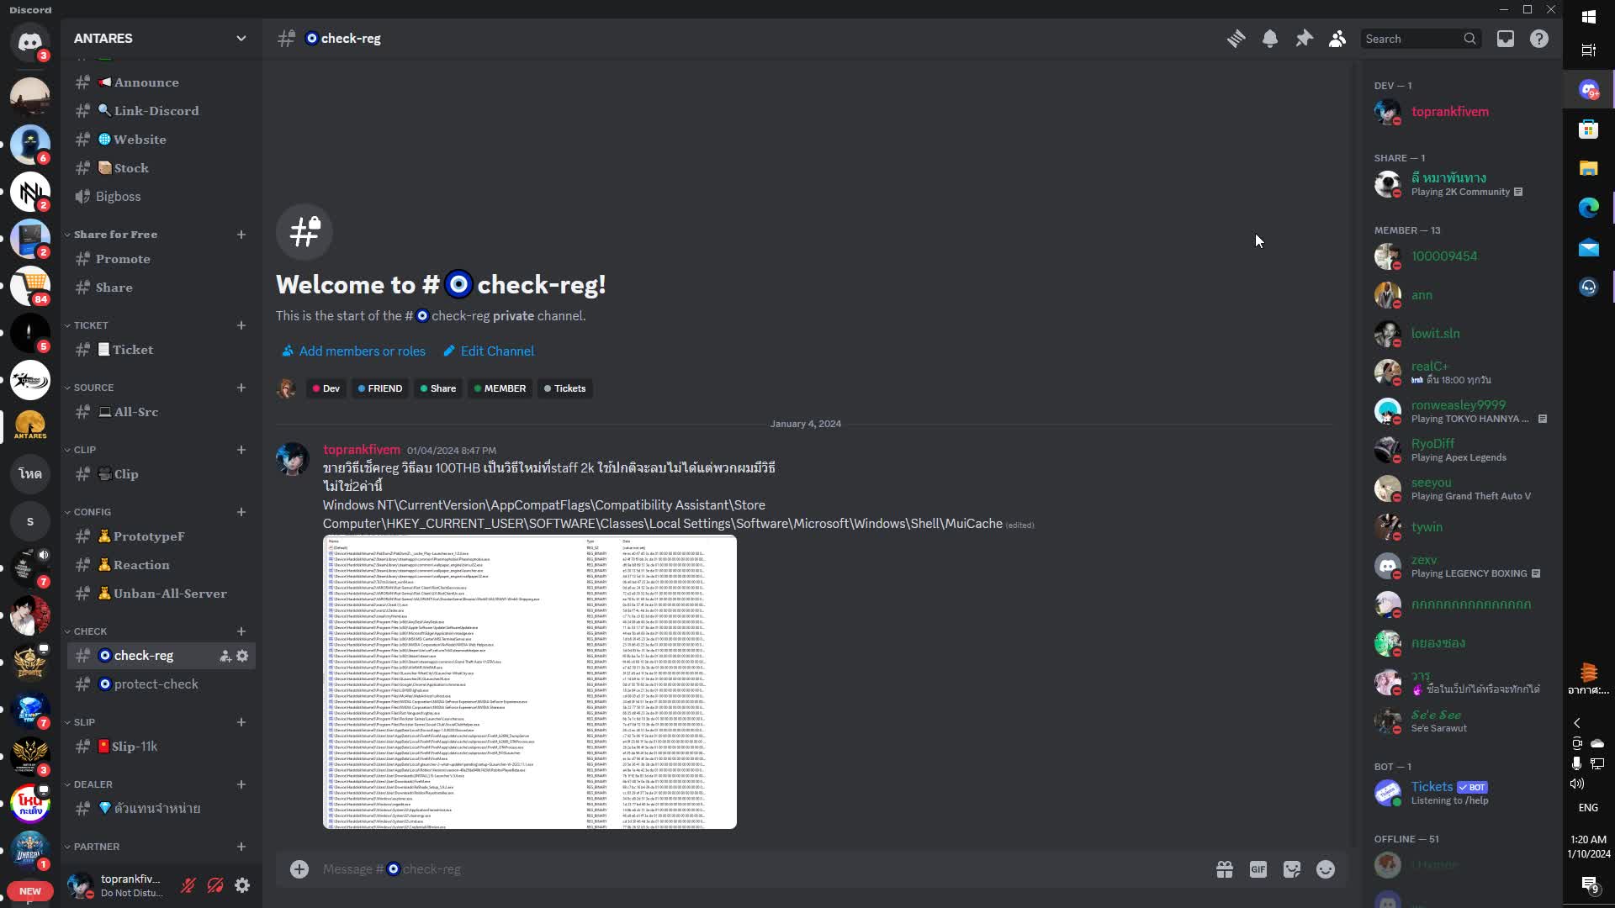Image resolution: width=1615 pixels, height=908 pixels.
Task: Open notification bell settings
Action: coord(1270,38)
